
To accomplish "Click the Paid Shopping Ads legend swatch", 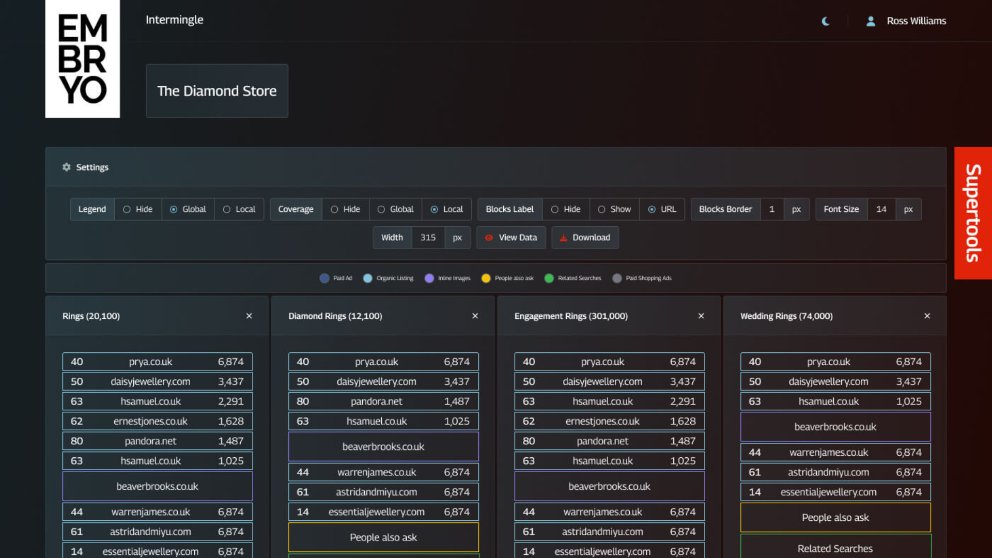I will 617,278.
